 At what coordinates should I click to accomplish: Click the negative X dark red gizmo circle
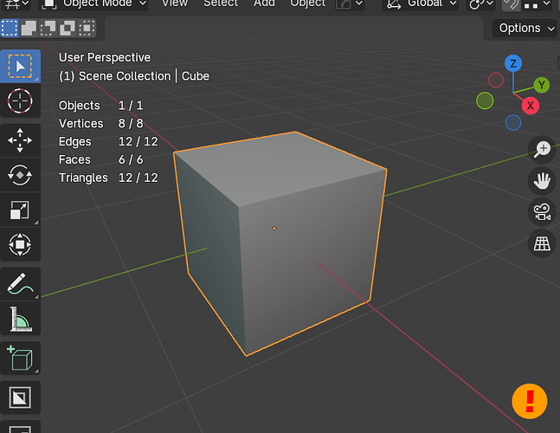(x=496, y=81)
